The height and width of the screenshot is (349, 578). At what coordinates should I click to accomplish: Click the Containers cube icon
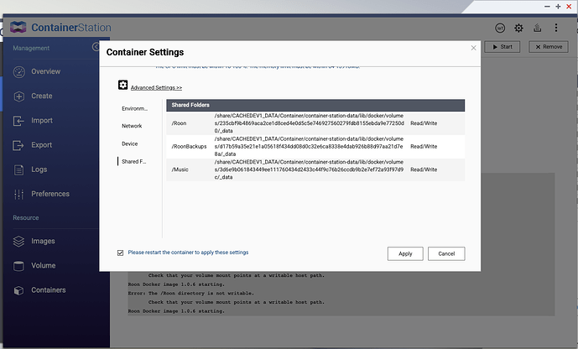pyautogui.click(x=18, y=290)
